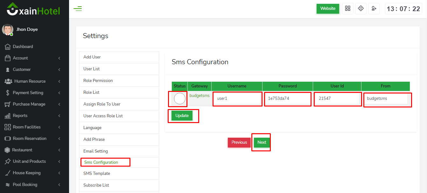Expand the Room Reservation submenu arrow
The width and height of the screenshot is (427, 193).
click(59, 139)
